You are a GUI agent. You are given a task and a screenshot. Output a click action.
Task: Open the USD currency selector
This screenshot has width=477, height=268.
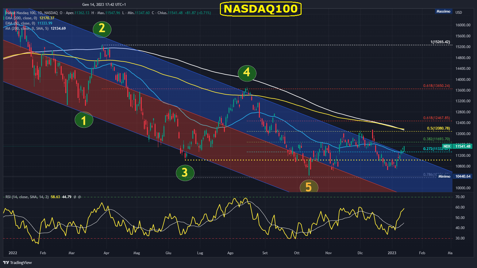pos(459,13)
